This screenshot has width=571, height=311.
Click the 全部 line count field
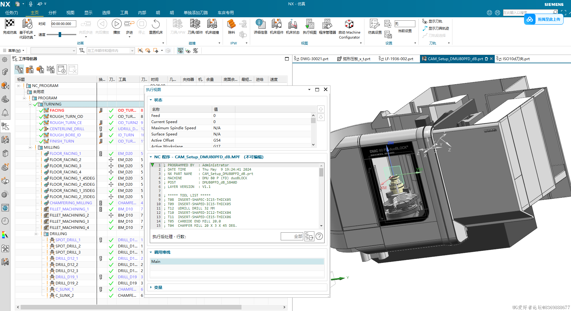(x=292, y=236)
